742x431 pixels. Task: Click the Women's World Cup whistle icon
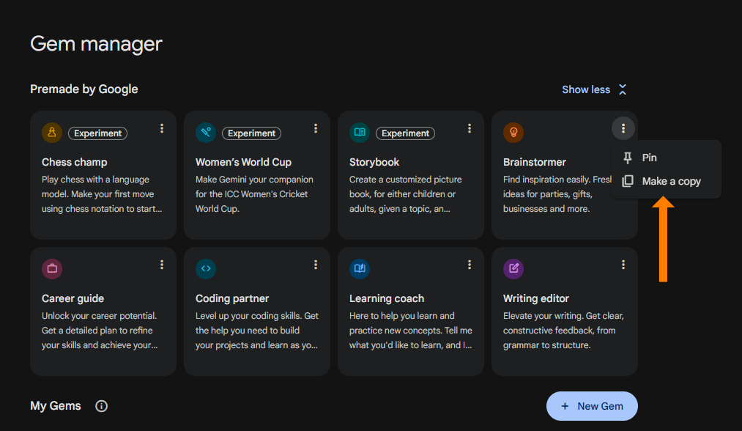point(206,133)
